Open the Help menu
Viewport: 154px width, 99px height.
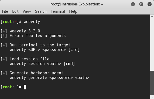pos(73,11)
